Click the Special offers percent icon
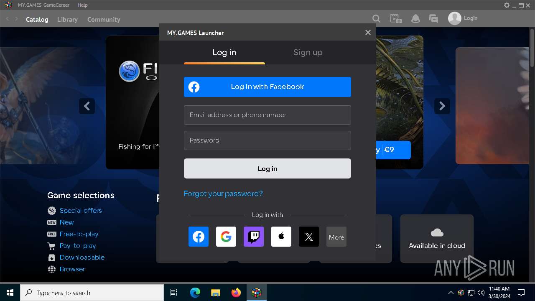Image resolution: width=535 pixels, height=301 pixels. [52, 211]
